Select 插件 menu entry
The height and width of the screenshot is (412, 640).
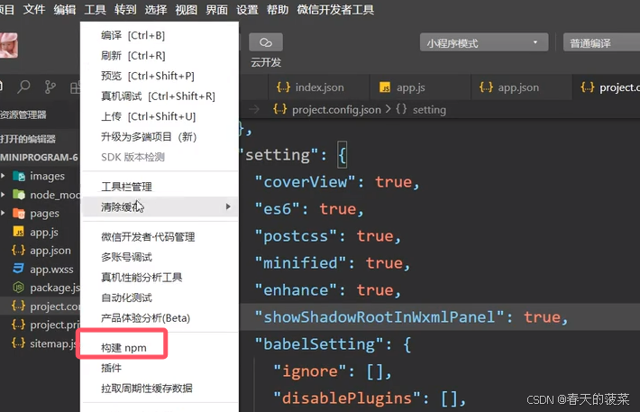[x=160, y=369]
